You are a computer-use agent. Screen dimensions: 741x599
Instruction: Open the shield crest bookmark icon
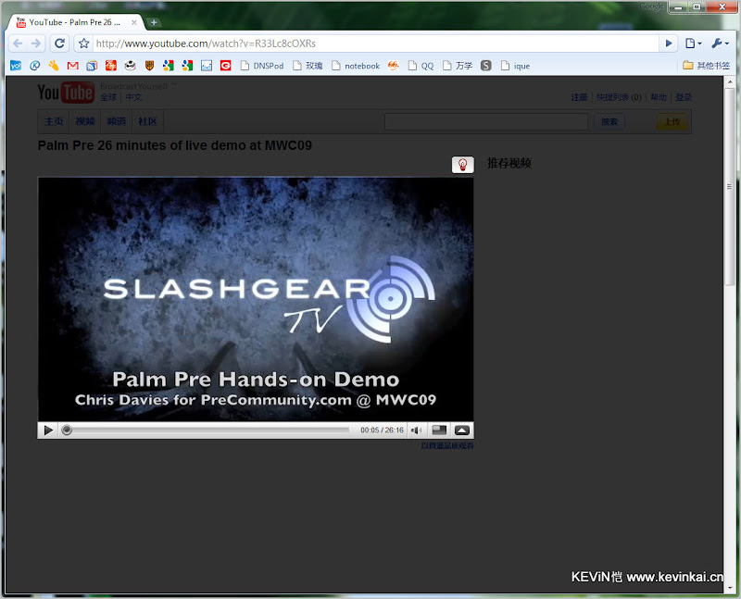149,66
